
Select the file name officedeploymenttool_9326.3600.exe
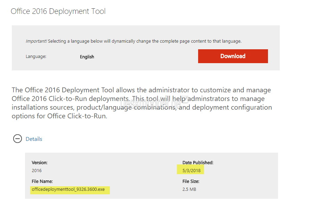click(68, 189)
